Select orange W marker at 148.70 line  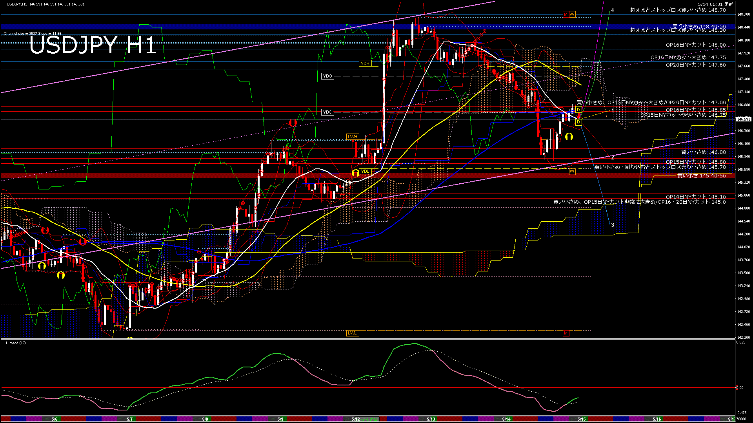click(x=572, y=14)
